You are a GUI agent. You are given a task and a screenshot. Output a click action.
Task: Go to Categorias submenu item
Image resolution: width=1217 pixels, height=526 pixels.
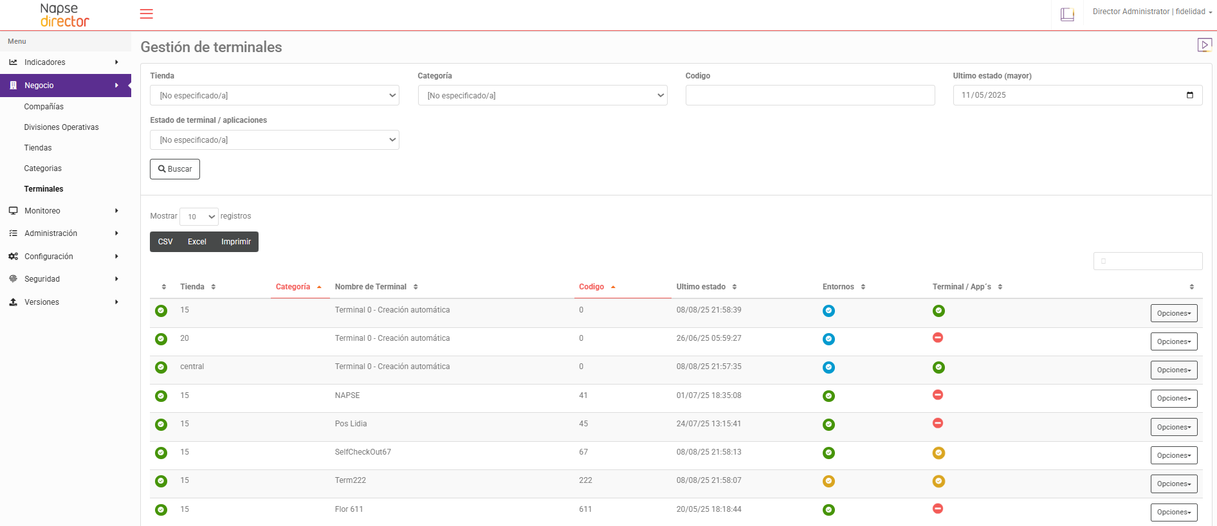click(43, 168)
